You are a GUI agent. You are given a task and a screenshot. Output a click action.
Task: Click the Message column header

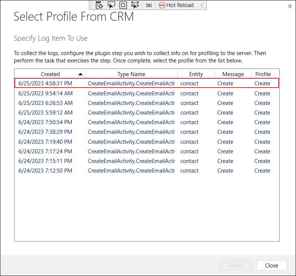click(233, 74)
